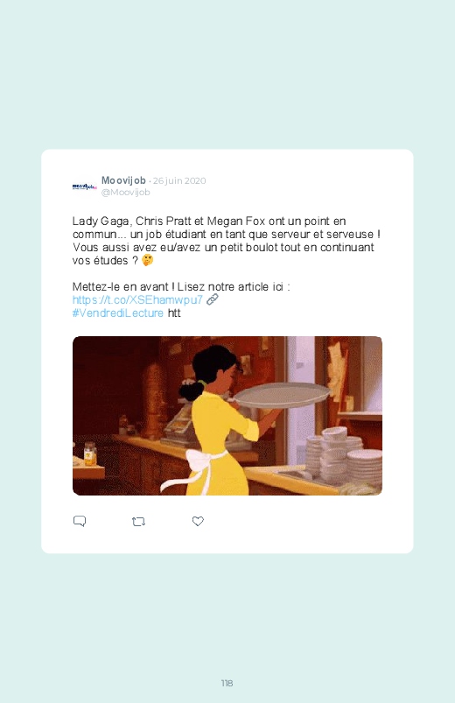This screenshot has width=455, height=703.
Task: Retweet the Moovijob post
Action: click(138, 522)
